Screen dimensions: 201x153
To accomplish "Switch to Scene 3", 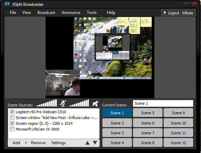I will pyautogui.click(x=117, y=133).
